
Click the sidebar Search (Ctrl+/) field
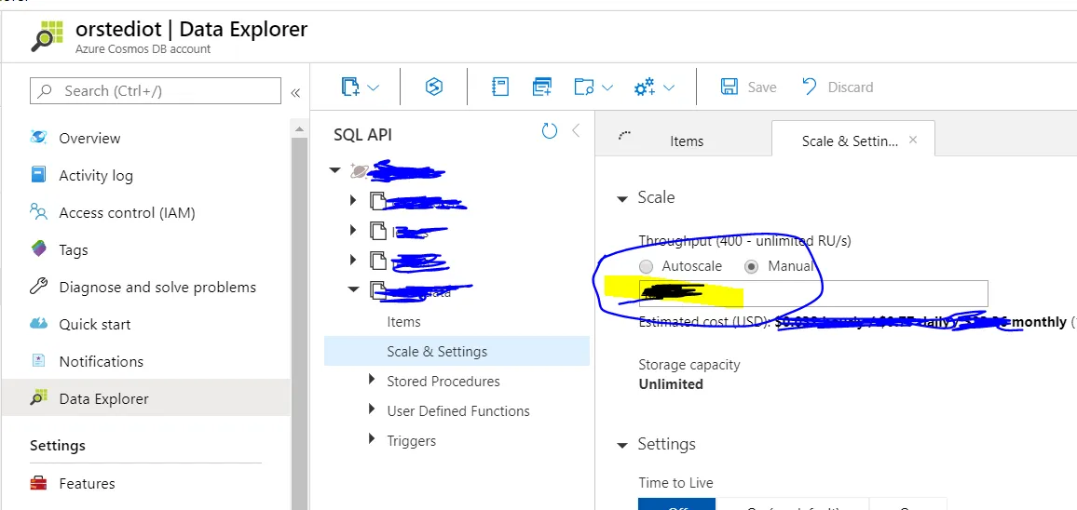(x=156, y=90)
